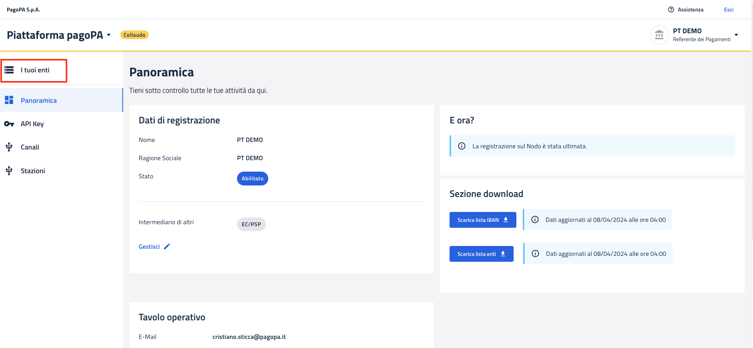Expand the Piattaforma pagoPA product dropdown
The height and width of the screenshot is (348, 753).
[109, 35]
